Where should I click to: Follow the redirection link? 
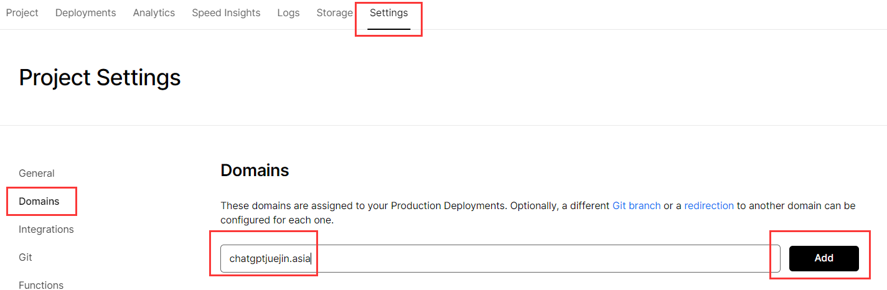coord(709,205)
